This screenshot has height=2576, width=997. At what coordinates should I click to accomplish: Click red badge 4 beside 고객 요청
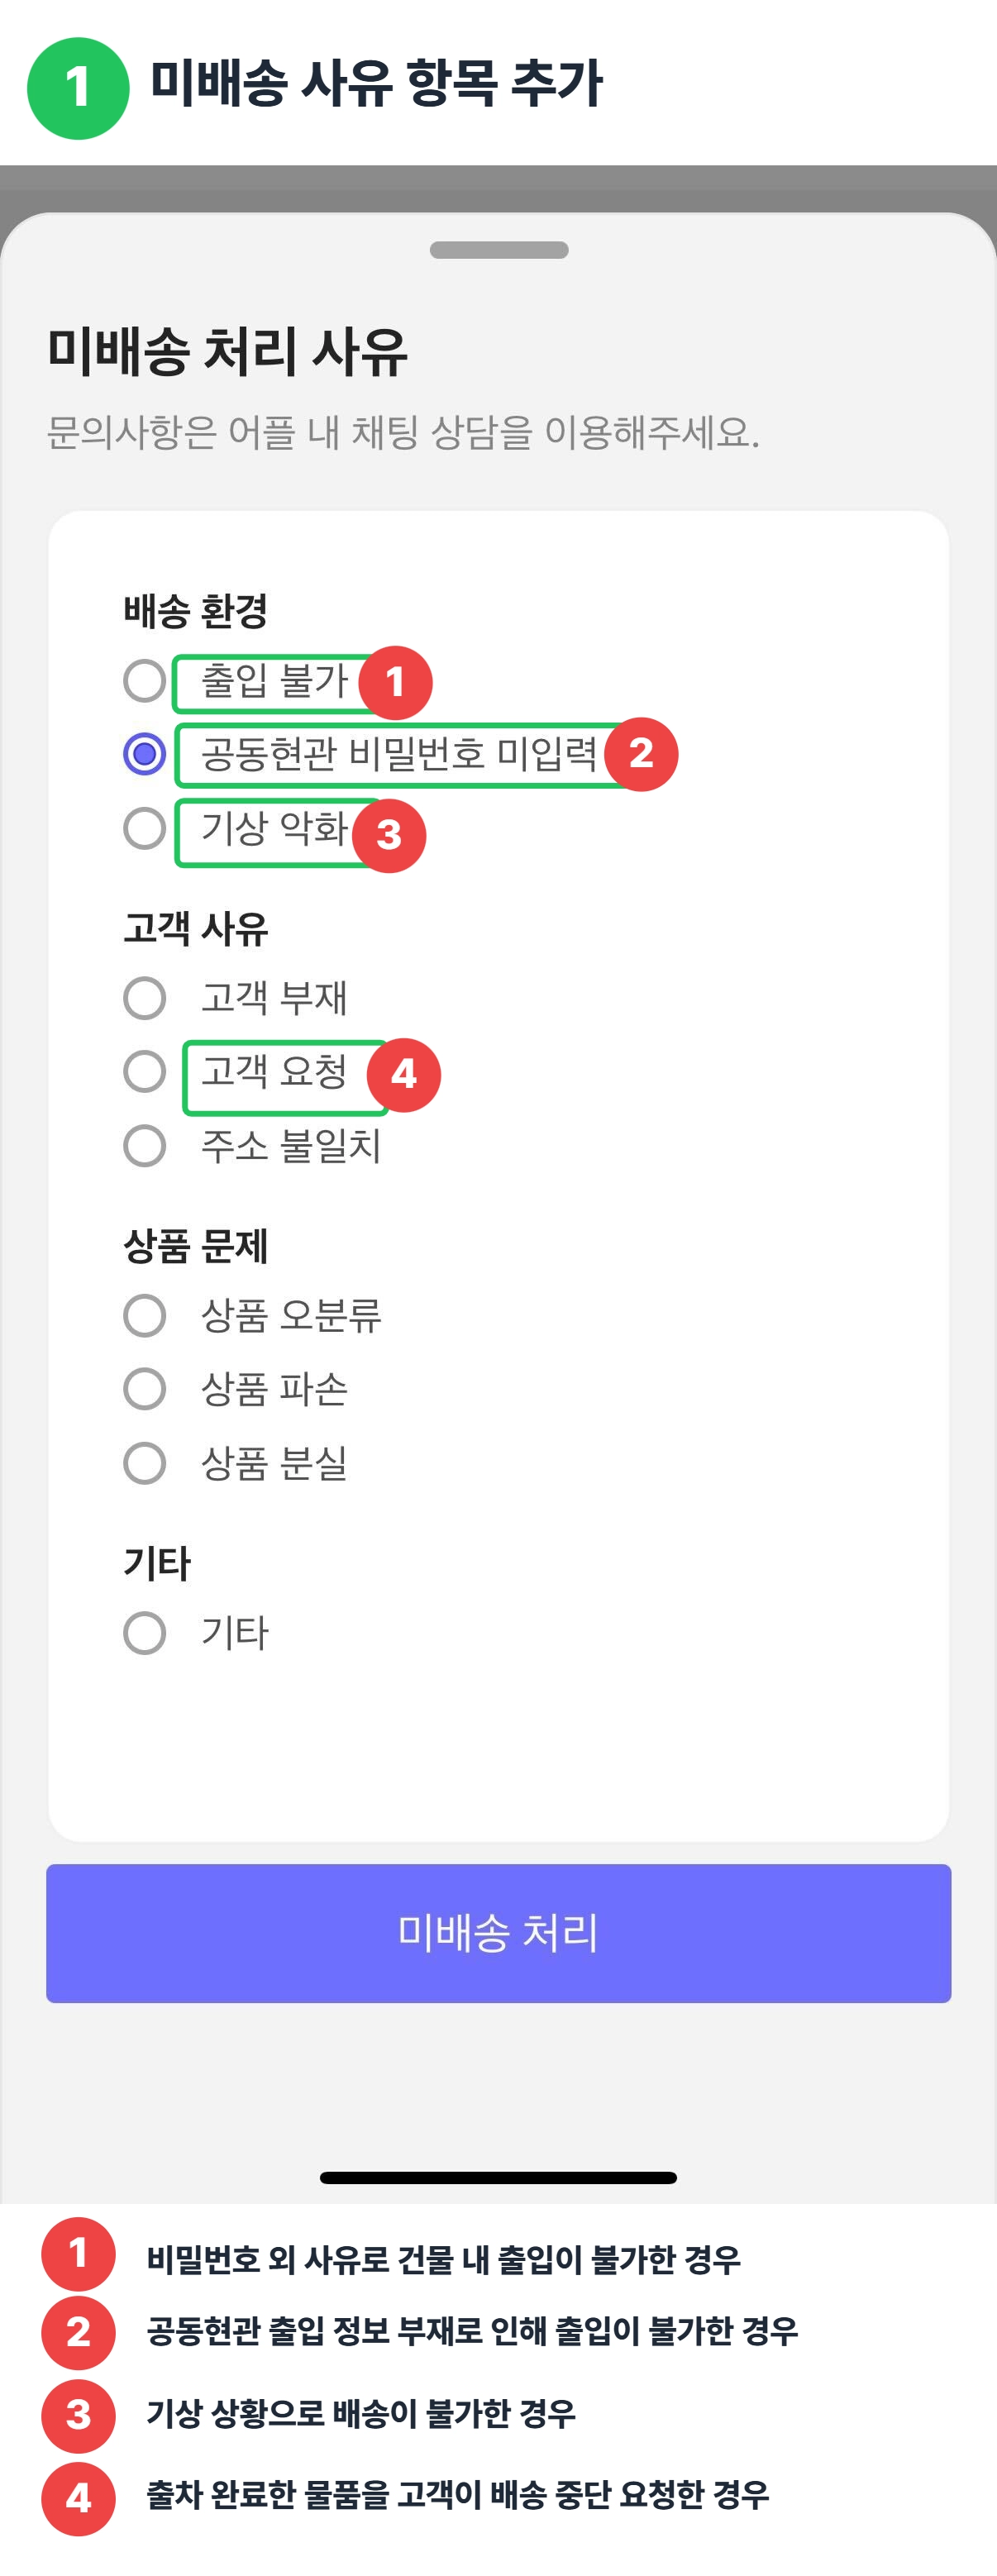click(403, 1075)
